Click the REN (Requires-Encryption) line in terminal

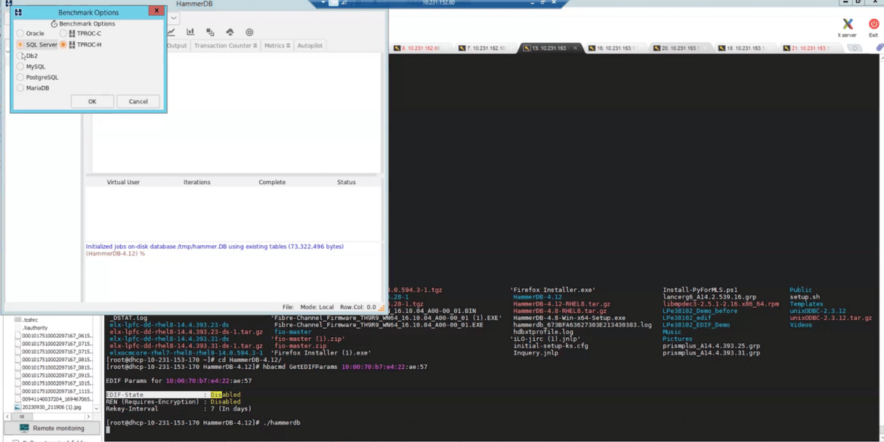tap(173, 402)
